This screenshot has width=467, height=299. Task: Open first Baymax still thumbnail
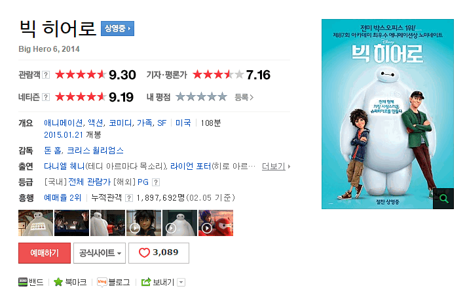point(36,223)
